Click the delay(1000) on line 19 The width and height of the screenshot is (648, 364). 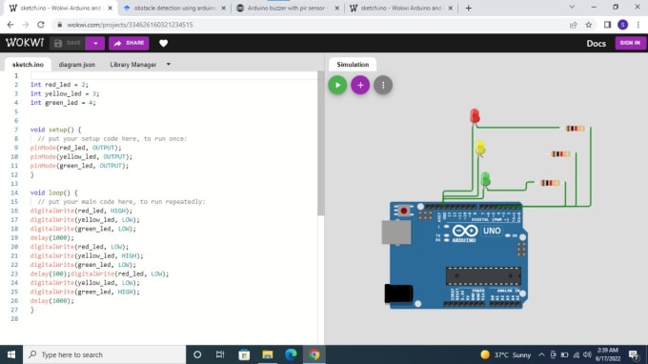pyautogui.click(x=52, y=237)
